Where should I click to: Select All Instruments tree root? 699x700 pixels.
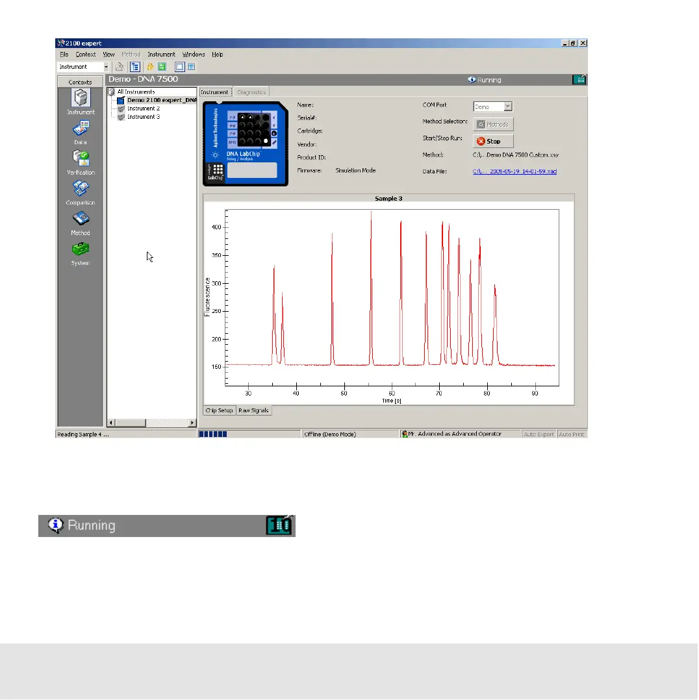pos(136,92)
